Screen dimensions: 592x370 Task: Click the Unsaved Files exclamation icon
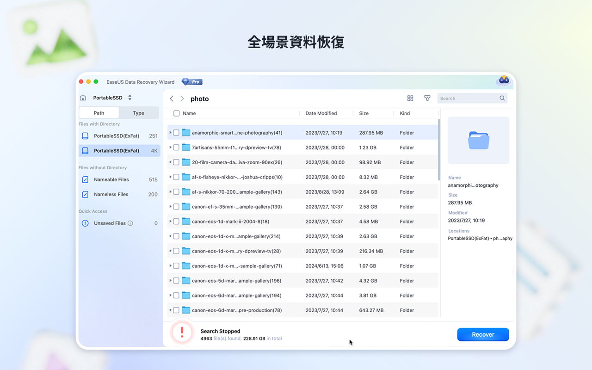click(x=85, y=223)
